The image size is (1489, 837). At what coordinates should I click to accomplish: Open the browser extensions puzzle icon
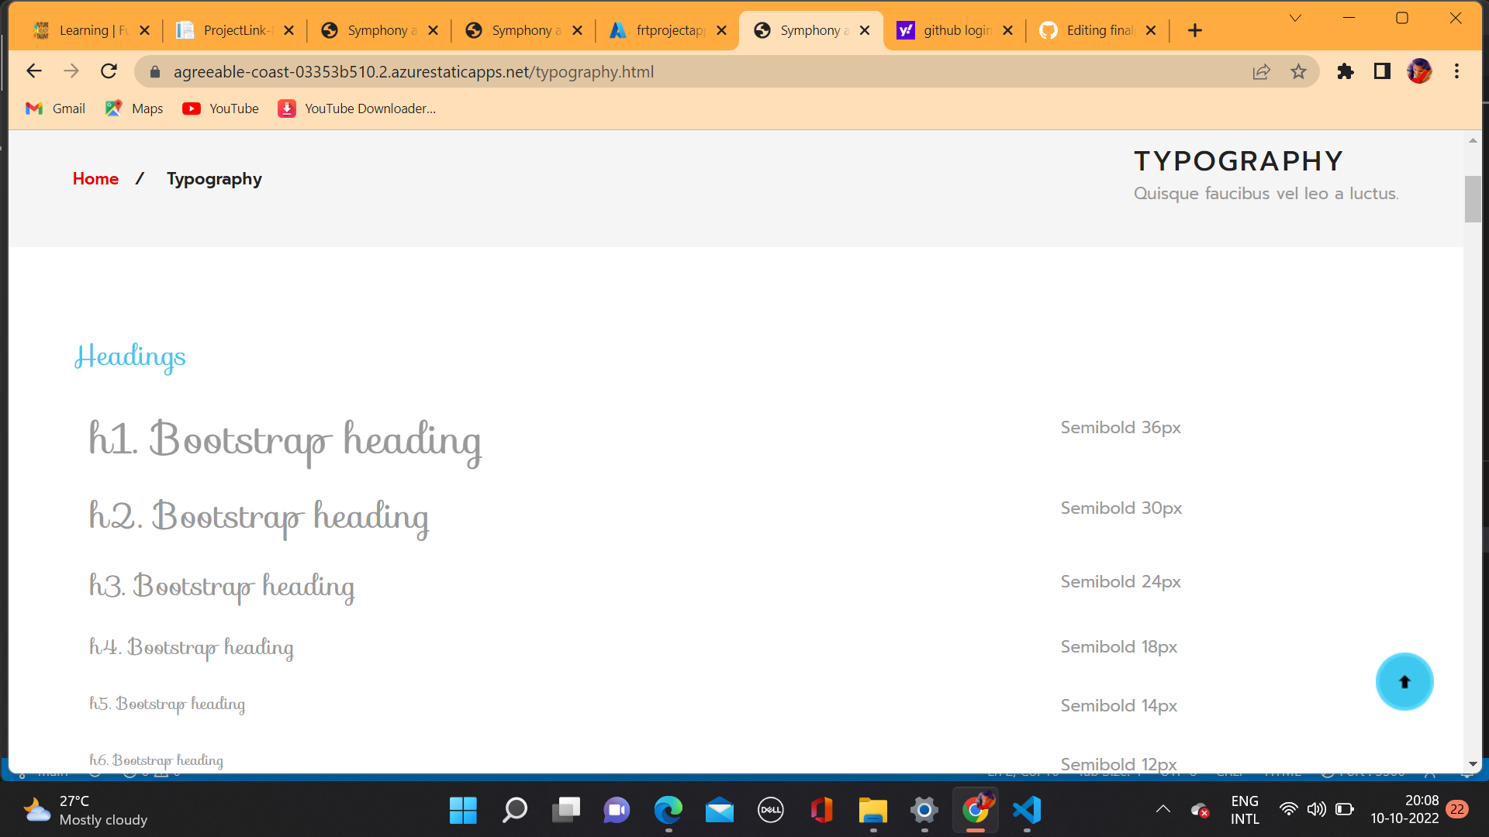point(1346,71)
